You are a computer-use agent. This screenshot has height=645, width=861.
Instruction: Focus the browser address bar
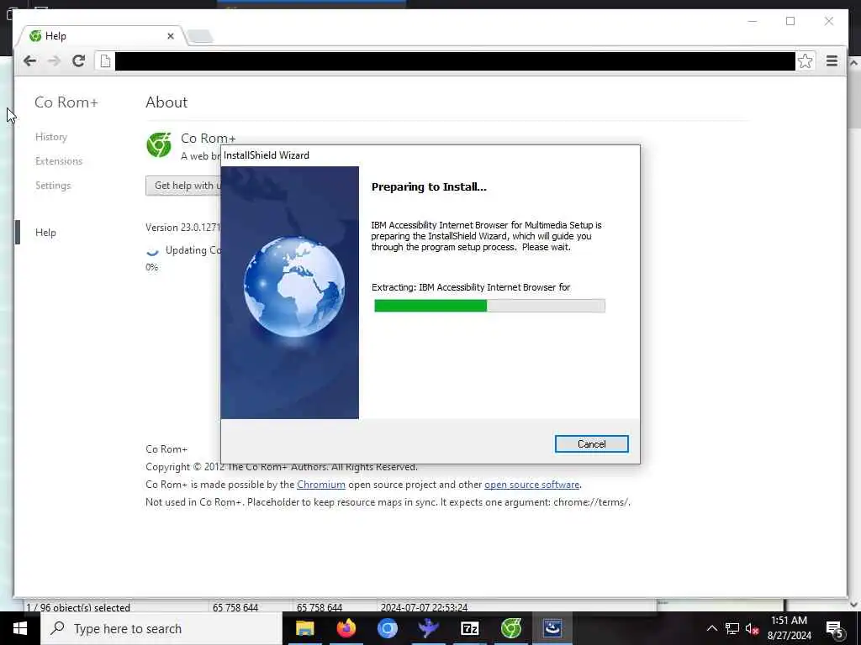pos(455,60)
